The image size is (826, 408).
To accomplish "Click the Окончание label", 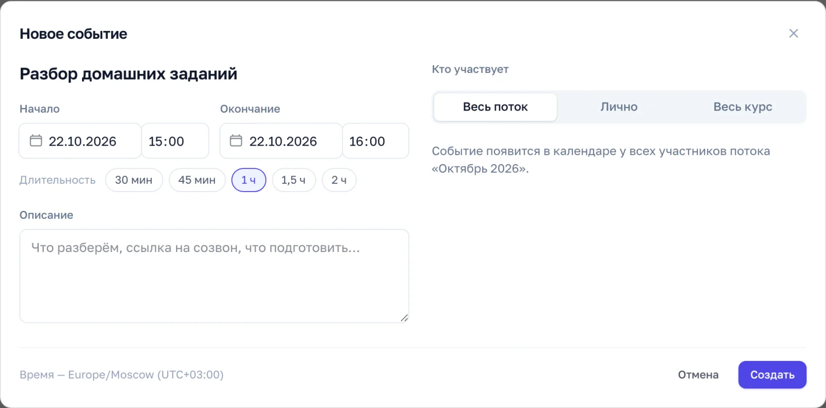I will (x=250, y=109).
